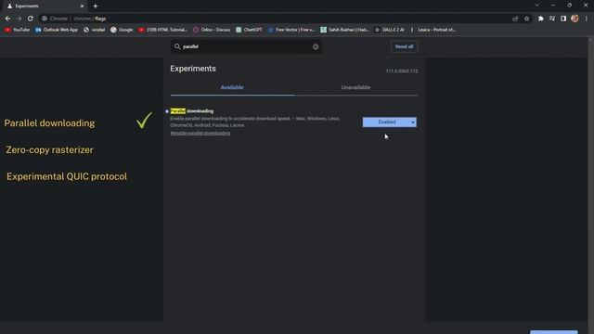Viewport: 594px width, 334px height.
Task: Go back with the browser back arrow
Action: point(7,19)
